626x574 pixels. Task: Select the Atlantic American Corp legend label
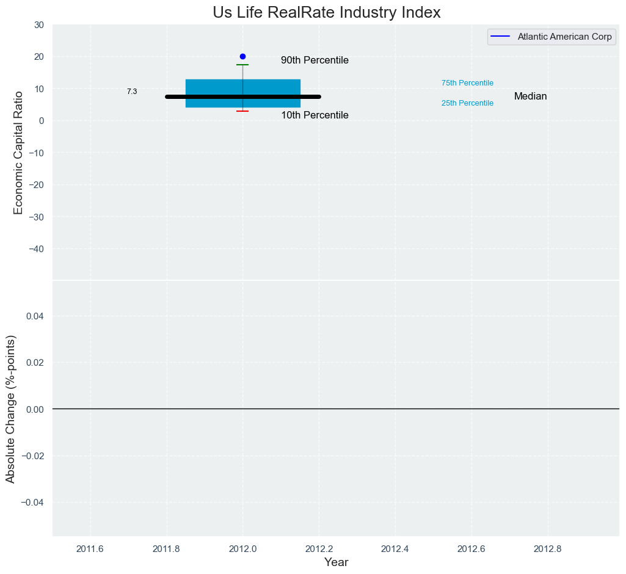coord(564,37)
